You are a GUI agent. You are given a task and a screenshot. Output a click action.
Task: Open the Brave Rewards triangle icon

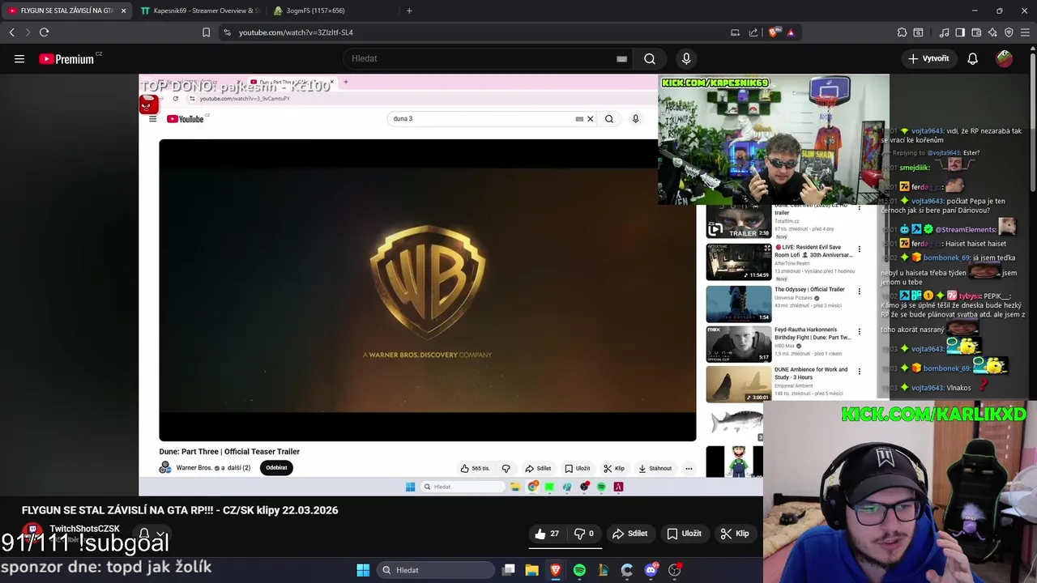791,32
